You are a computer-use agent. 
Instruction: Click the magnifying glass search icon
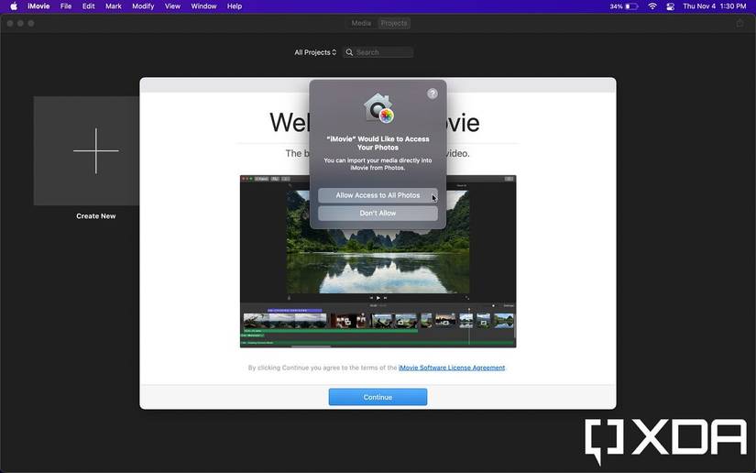[x=349, y=52]
